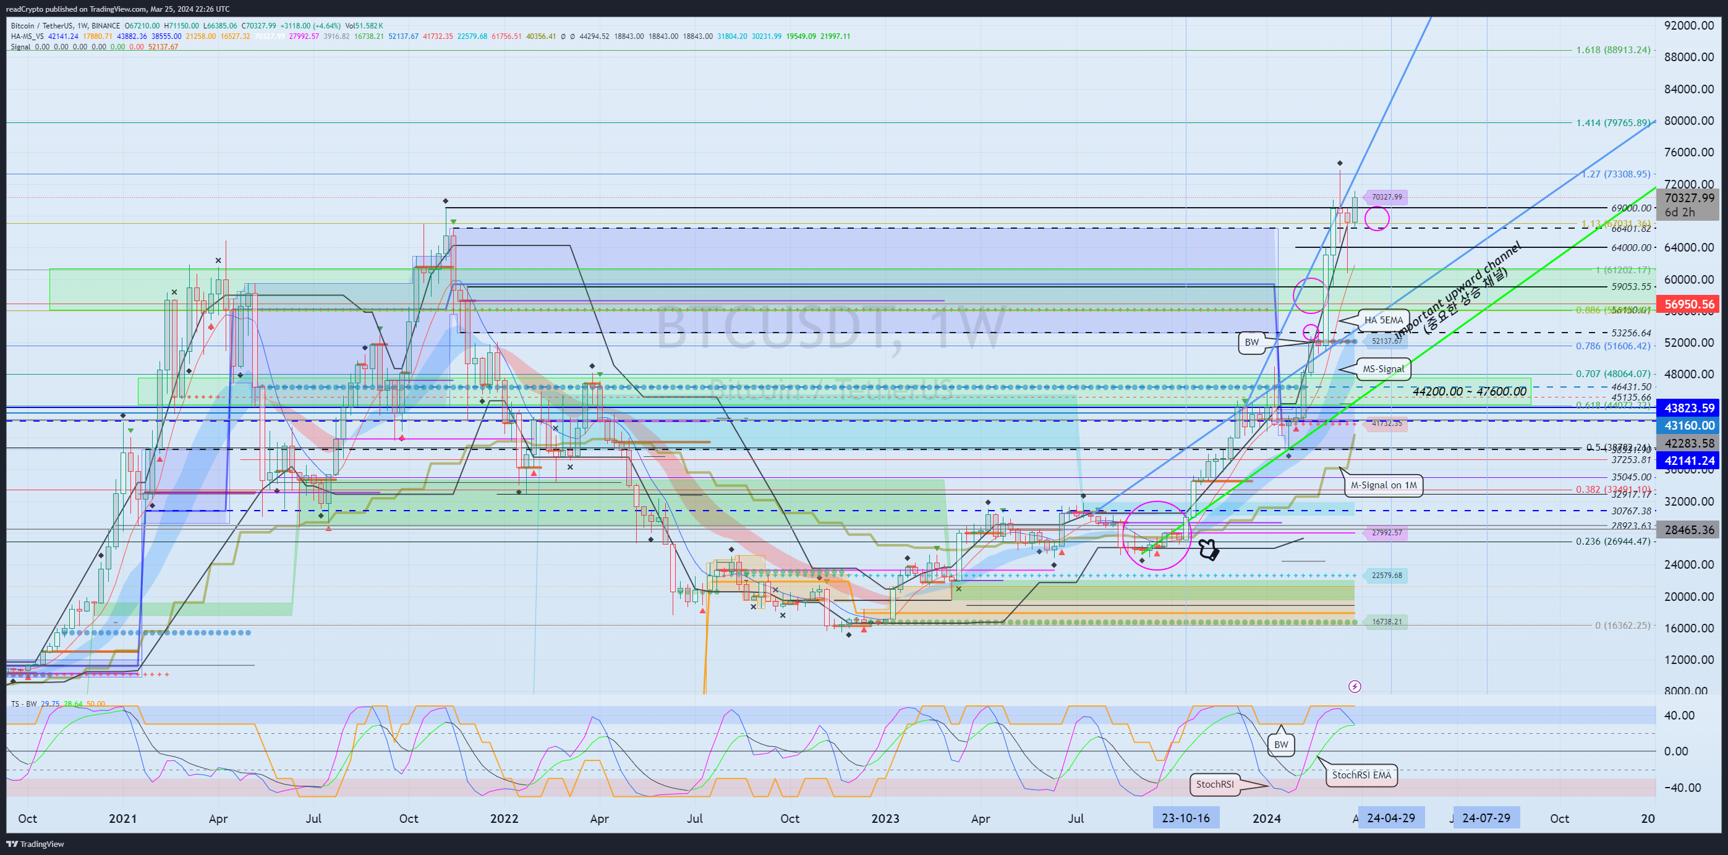Click the 35045.00 level label

coord(1631,477)
